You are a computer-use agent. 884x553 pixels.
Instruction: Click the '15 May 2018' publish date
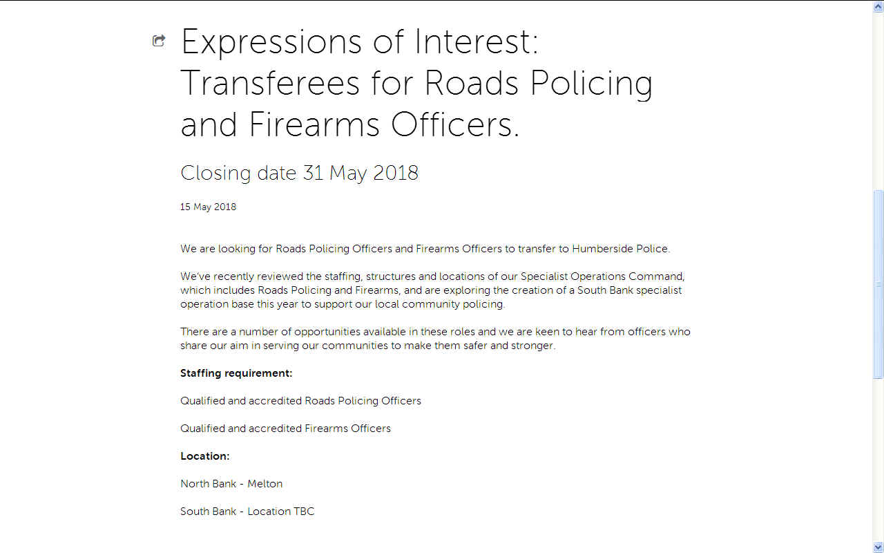click(x=208, y=207)
